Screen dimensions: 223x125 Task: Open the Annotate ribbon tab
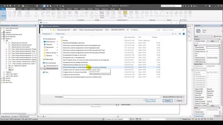32,9
